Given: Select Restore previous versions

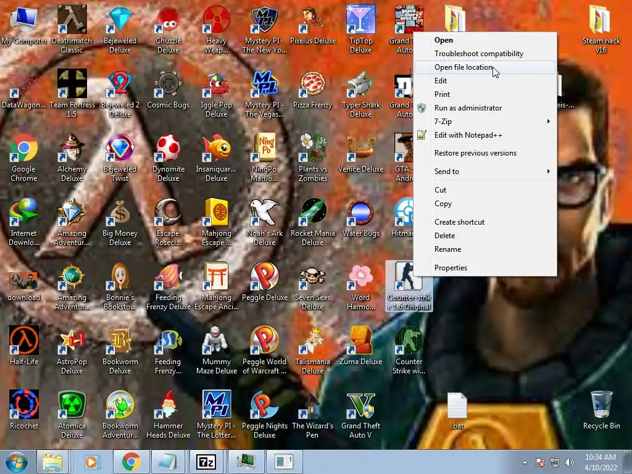Looking at the screenshot, I should pos(485,153).
